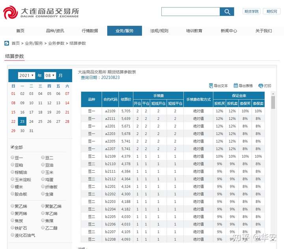Open the 法规/规则 nav tab

[159, 31]
